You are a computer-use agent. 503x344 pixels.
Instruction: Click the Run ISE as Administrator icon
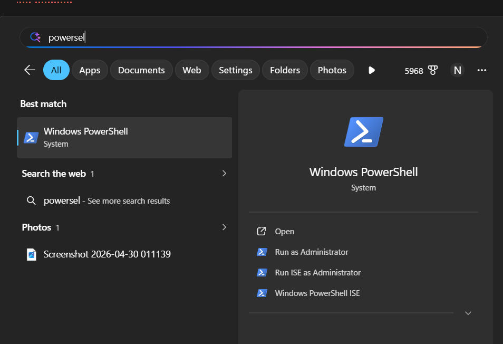click(x=262, y=272)
